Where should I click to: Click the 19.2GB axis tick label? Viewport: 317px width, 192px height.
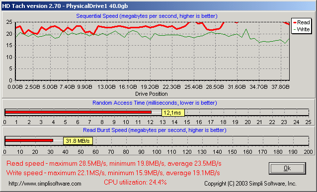150,87
